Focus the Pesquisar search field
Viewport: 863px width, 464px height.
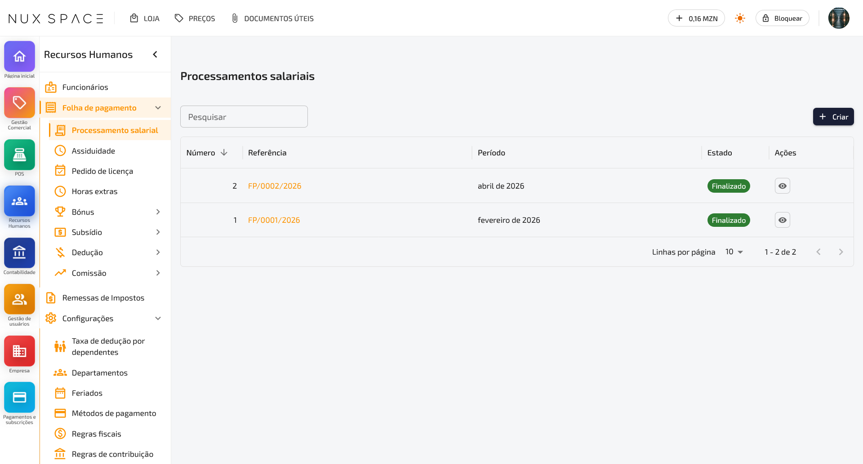tap(244, 117)
